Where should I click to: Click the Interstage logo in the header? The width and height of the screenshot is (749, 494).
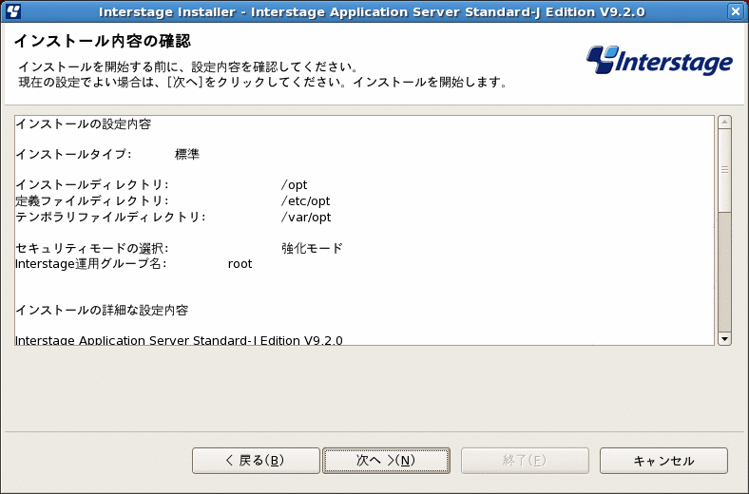(x=660, y=60)
